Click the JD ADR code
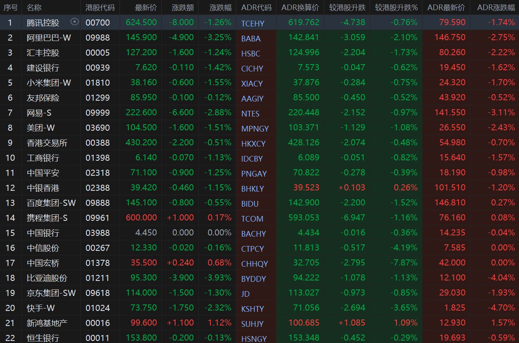This screenshot has width=519, height=343. pos(245,293)
